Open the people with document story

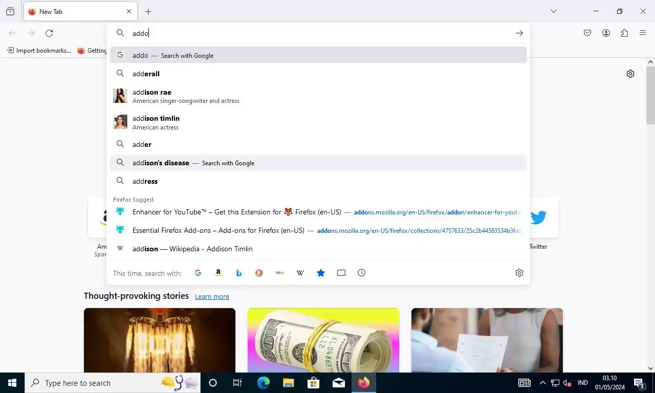(487, 340)
